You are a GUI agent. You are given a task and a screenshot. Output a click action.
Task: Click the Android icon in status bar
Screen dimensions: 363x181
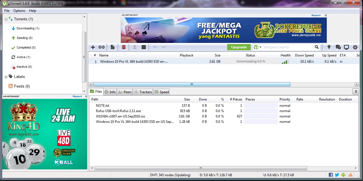point(343,175)
